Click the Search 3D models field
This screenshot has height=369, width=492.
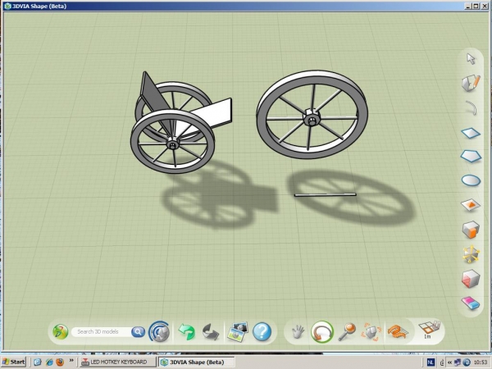tap(101, 331)
